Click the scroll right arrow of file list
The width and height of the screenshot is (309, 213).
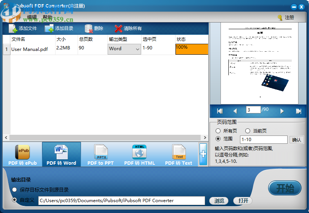[205, 137]
